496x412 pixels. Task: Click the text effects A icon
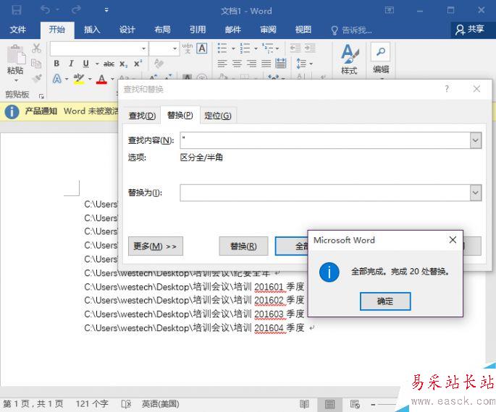pos(57,78)
